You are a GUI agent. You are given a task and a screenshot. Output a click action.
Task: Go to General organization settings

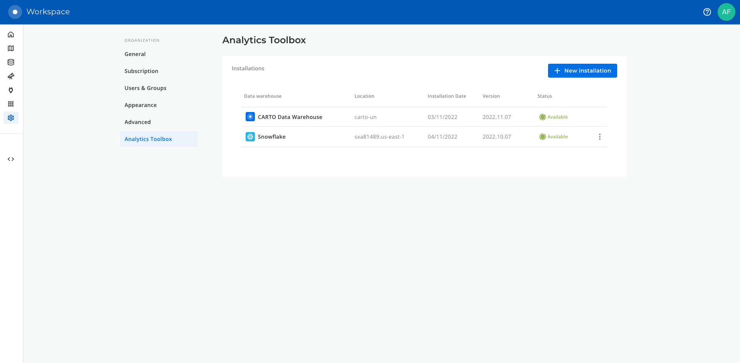(x=135, y=54)
